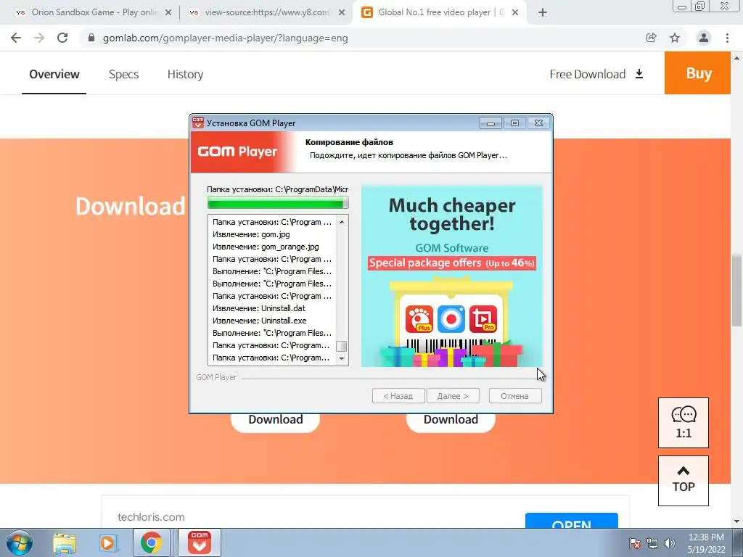
Task: Click the installer green progress bar
Action: tap(278, 203)
